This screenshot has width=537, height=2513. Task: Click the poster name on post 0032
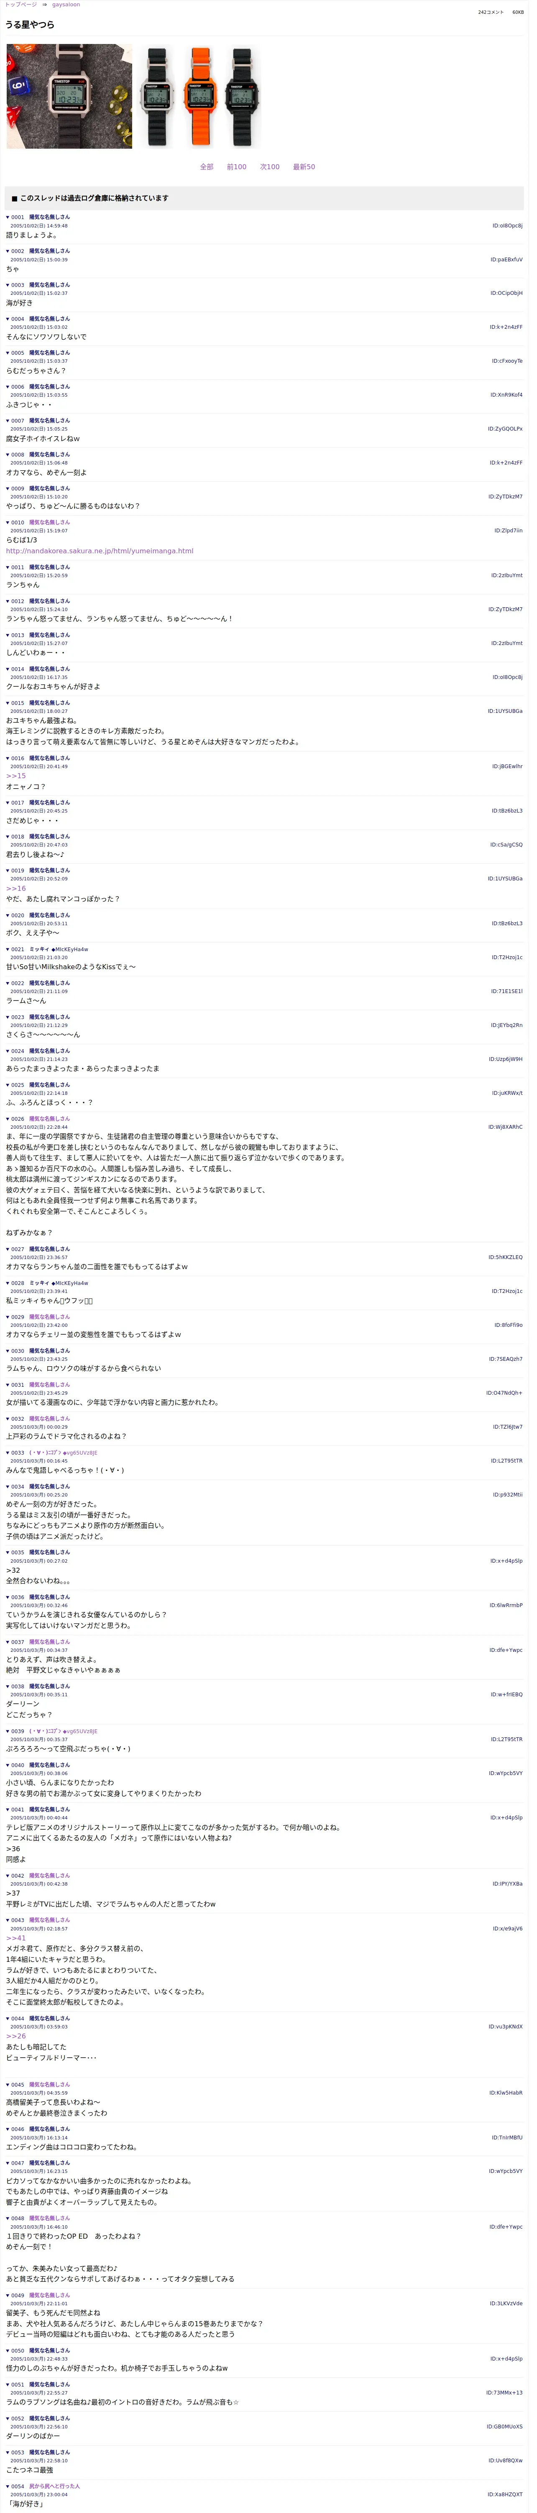[x=50, y=1419]
